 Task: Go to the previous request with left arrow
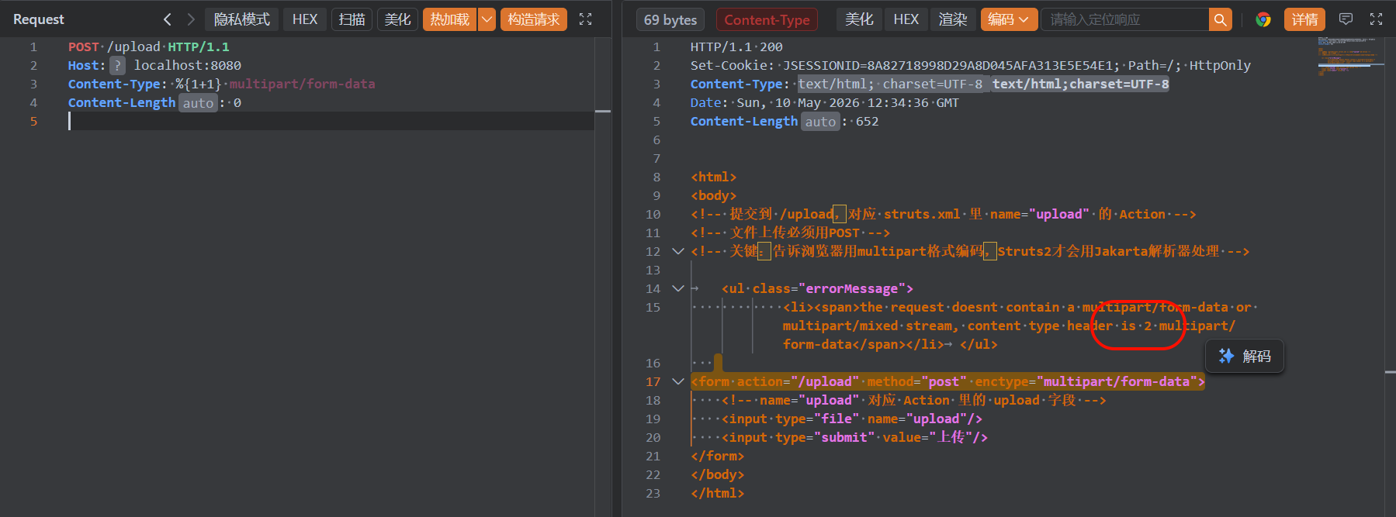click(168, 19)
